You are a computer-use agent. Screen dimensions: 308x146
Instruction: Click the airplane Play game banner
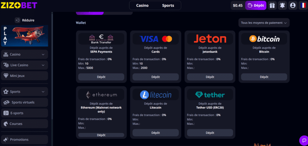pyautogui.click(x=24, y=36)
